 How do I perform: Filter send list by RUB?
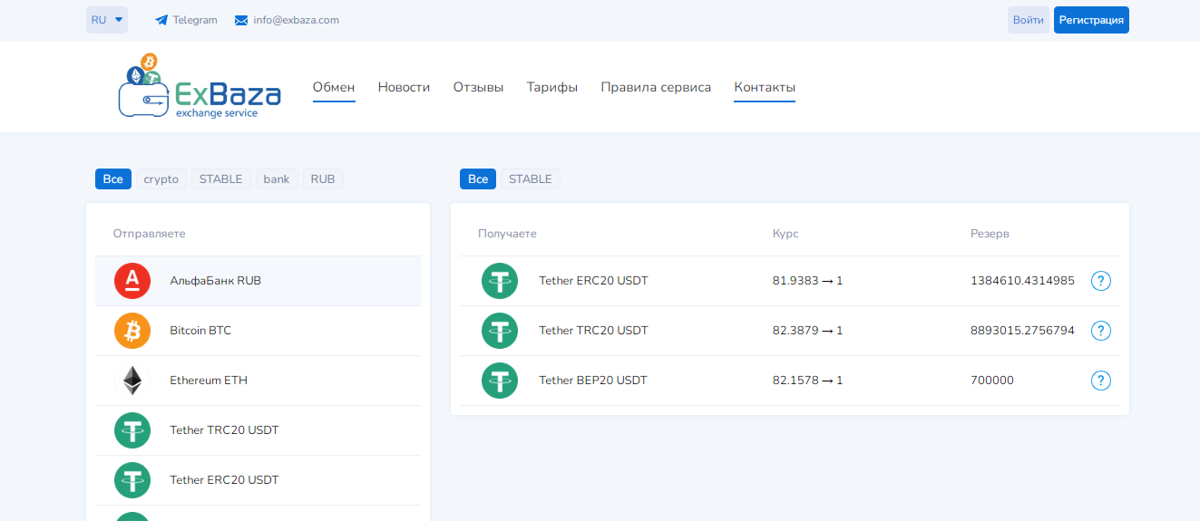[323, 179]
